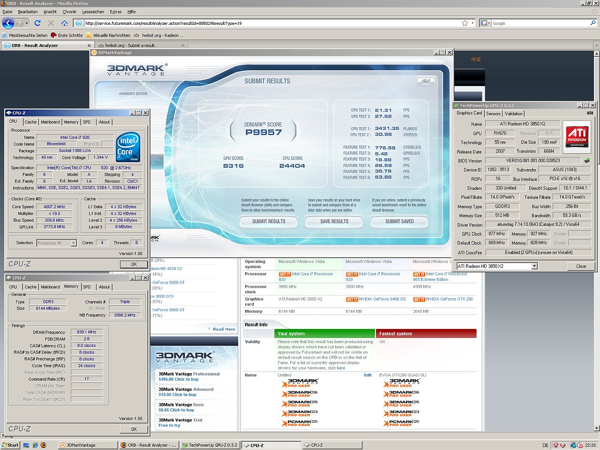Click the BIOS save chip icon in GPU-Z
The width and height of the screenshot is (600, 450).
[587, 160]
